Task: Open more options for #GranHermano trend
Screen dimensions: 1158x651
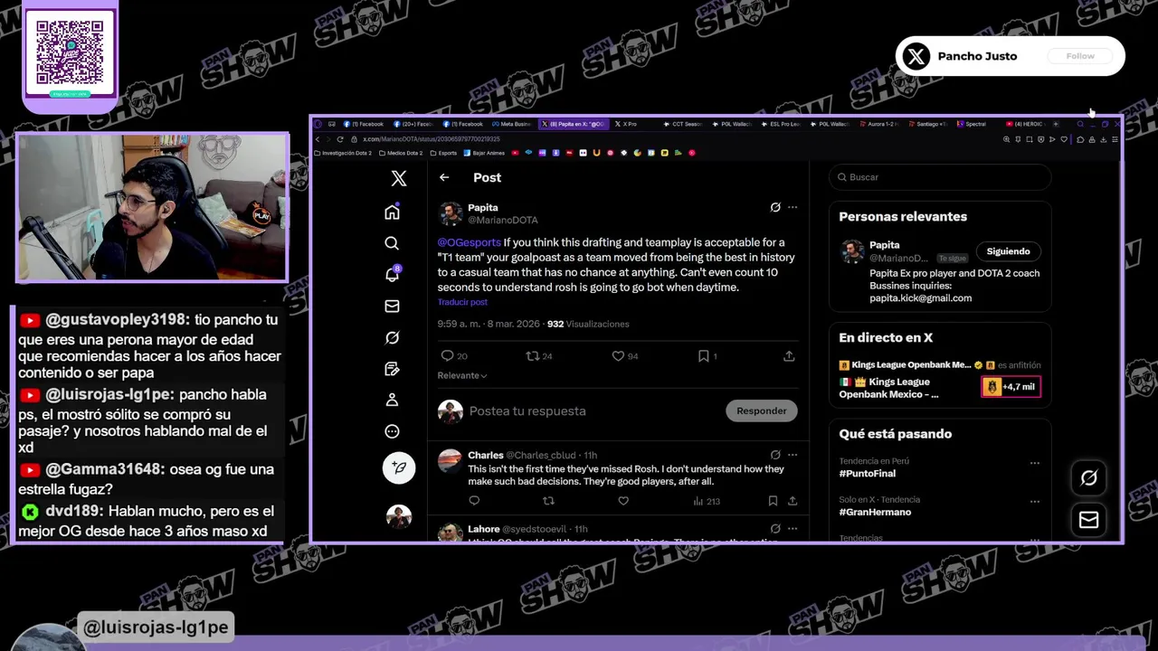Action: click(x=1034, y=501)
